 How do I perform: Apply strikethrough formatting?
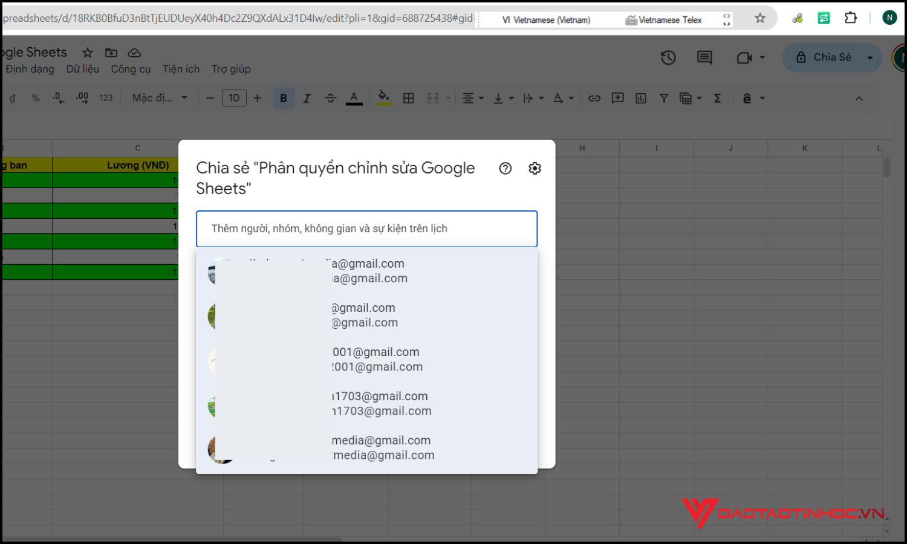(x=330, y=97)
